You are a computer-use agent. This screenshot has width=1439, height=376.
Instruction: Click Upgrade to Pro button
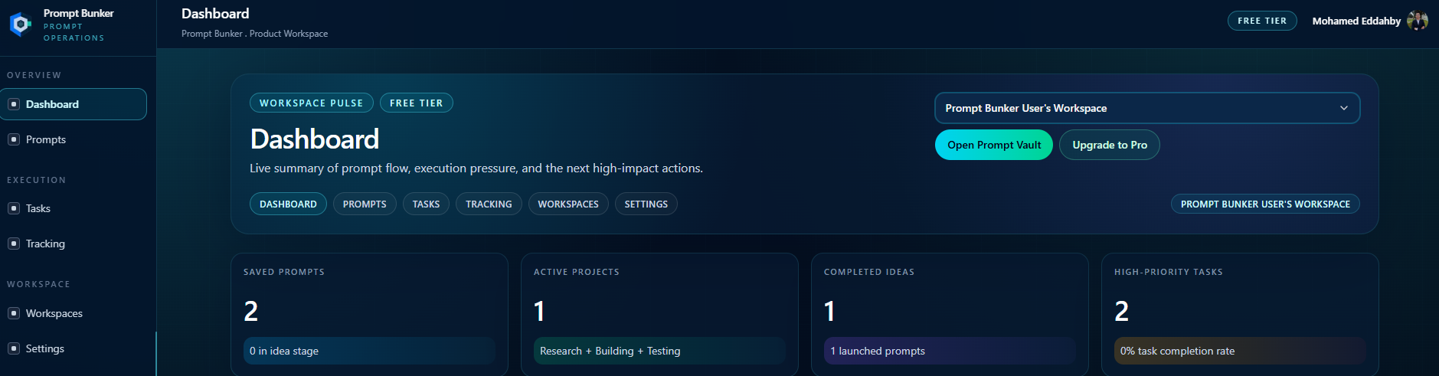pyautogui.click(x=1110, y=145)
